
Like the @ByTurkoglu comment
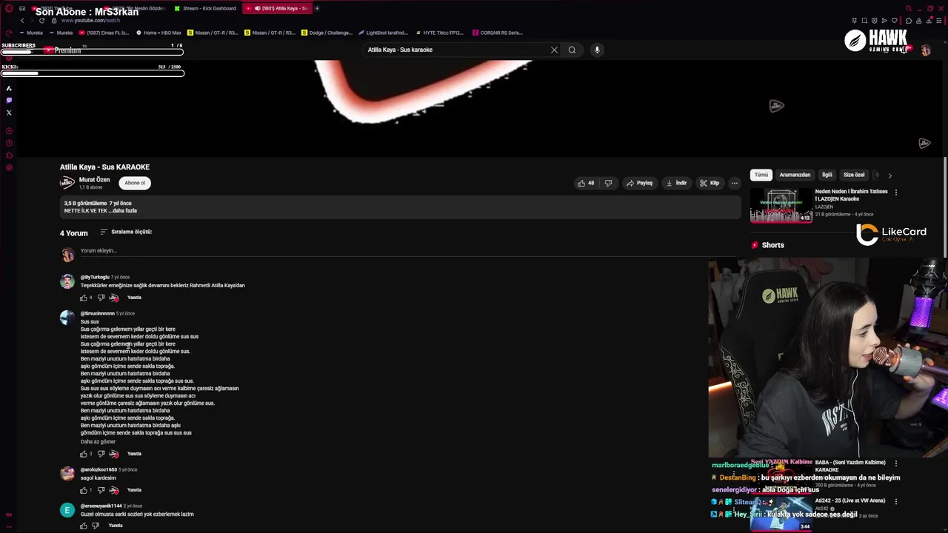point(84,298)
